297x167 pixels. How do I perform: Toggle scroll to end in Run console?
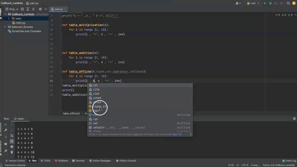[12, 141]
